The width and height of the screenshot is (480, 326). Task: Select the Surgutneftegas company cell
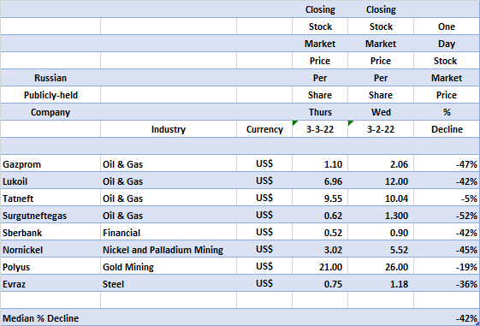(x=50, y=216)
